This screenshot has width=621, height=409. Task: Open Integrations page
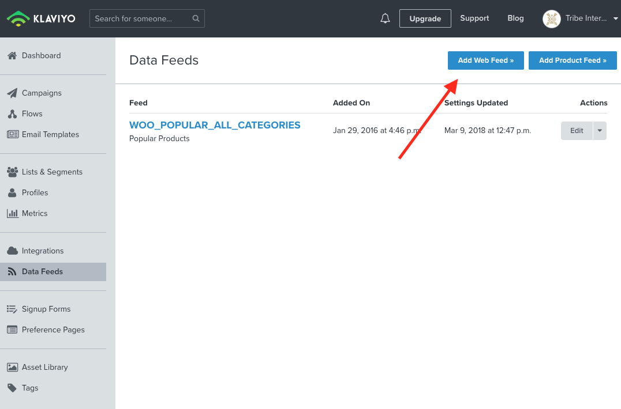pyautogui.click(x=42, y=251)
